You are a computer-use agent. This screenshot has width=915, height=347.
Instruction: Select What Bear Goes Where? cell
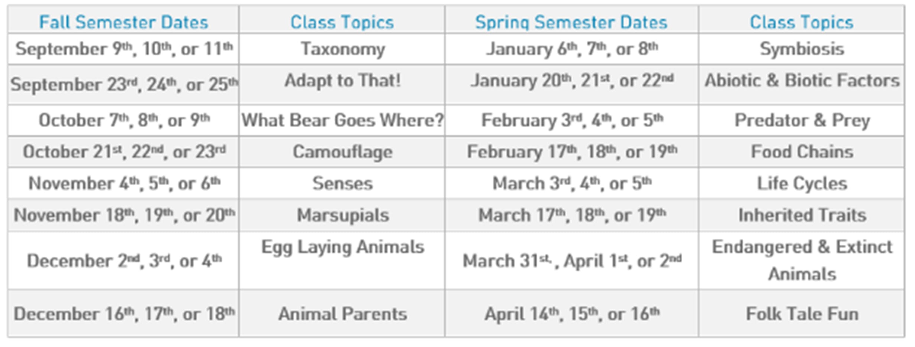pyautogui.click(x=342, y=120)
